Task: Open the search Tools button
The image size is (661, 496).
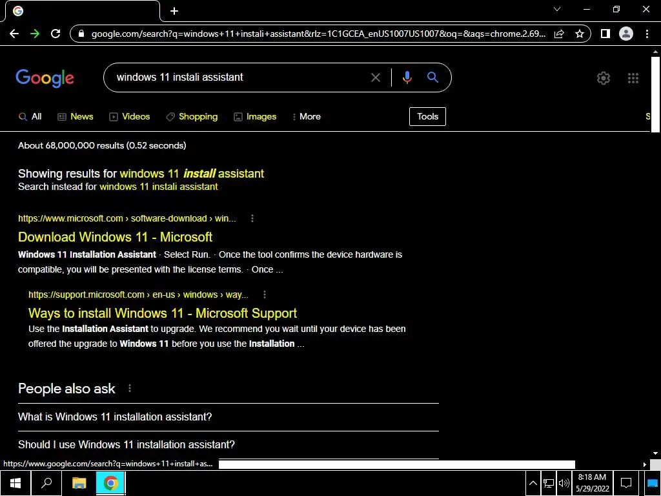Action: 427,116
